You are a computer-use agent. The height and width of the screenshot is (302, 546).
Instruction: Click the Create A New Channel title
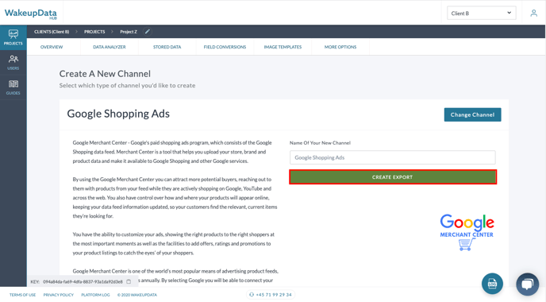(105, 74)
